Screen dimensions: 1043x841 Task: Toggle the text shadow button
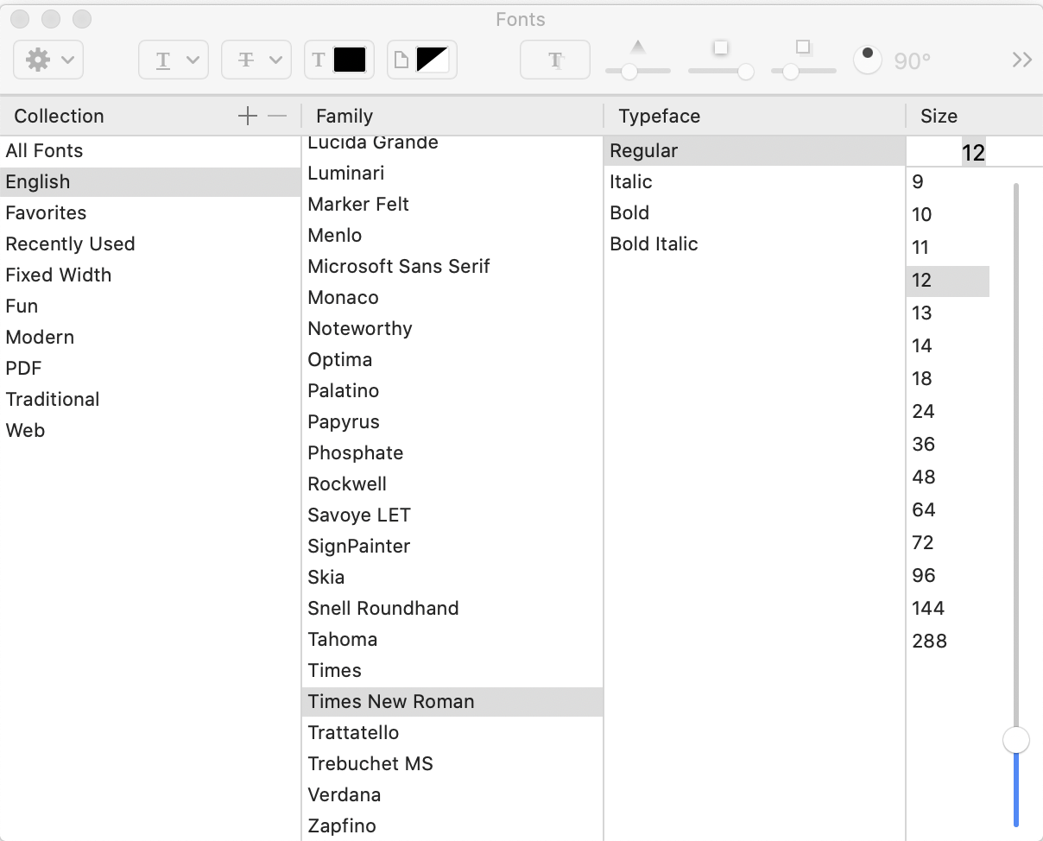[555, 60]
